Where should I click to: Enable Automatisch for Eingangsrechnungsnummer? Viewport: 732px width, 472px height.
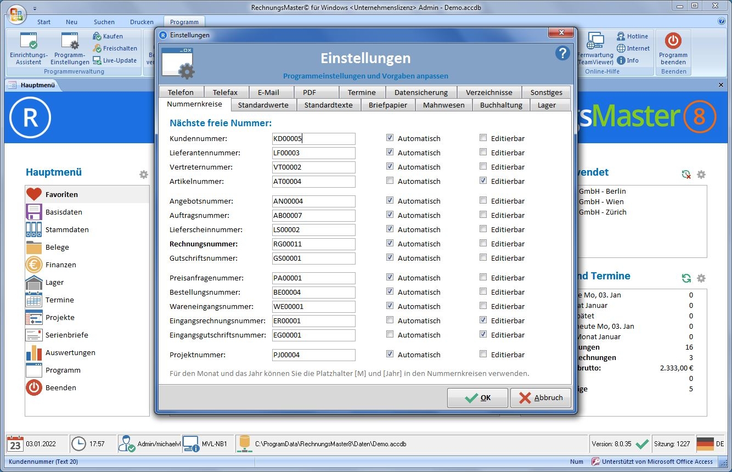tap(390, 321)
